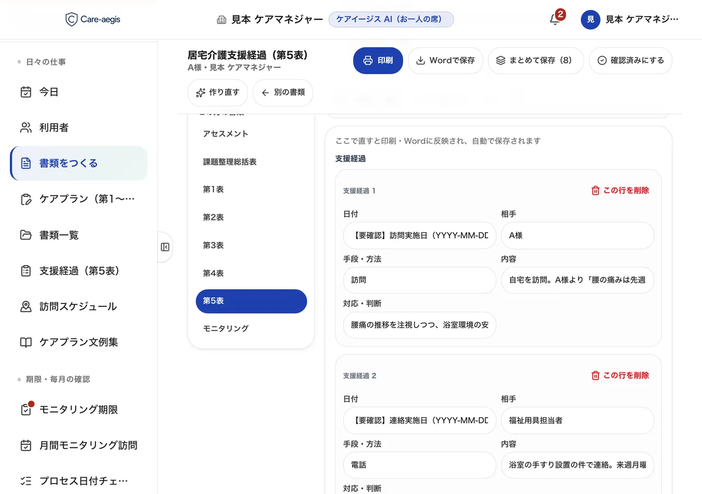This screenshot has width=702, height=494.
Task: Click the open-book icon beside ケアプラン文例集
Action: point(26,342)
